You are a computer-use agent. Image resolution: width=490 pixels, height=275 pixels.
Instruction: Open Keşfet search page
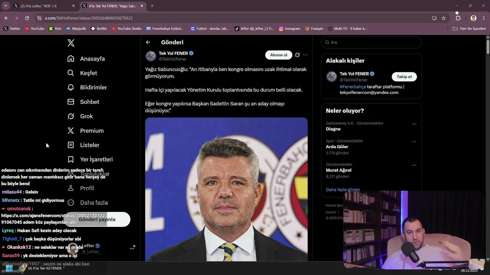coord(82,73)
